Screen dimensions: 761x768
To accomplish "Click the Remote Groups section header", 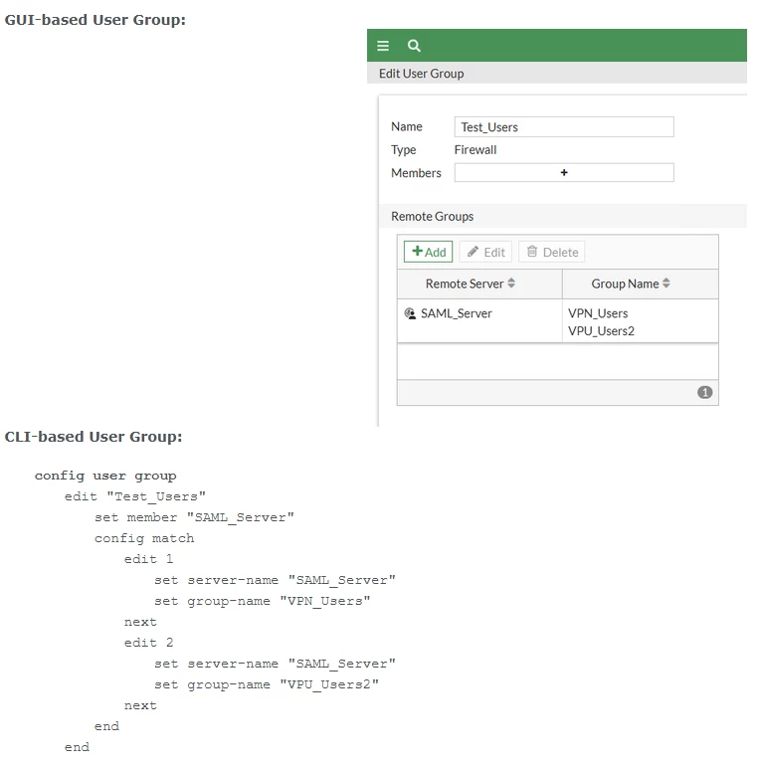I will pyautogui.click(x=432, y=217).
